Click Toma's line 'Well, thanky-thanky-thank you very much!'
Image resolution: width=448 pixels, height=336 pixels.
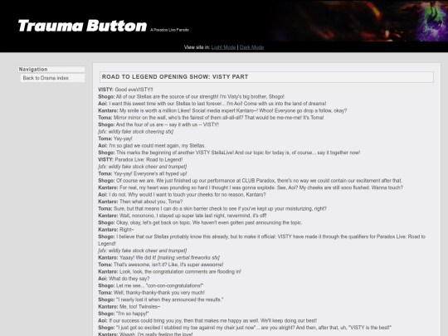152,293
